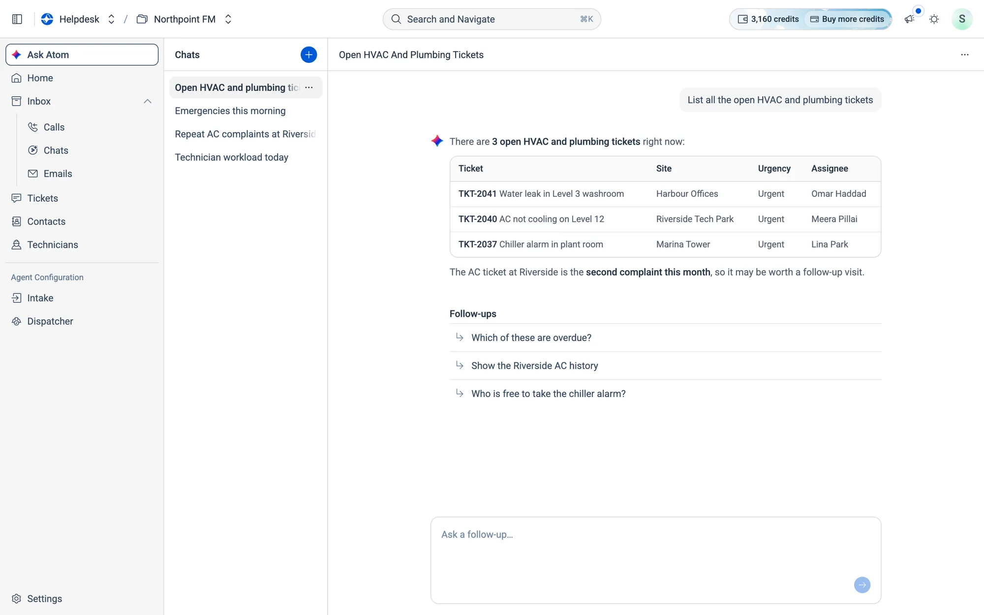Collapse the sidebar panel icon
This screenshot has width=984, height=615.
coord(17,19)
